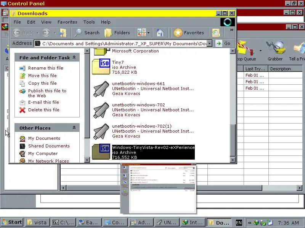Viewport: 305px width, 228px height.
Task: Open My Computer in Other Places
Action: [x=43, y=154]
